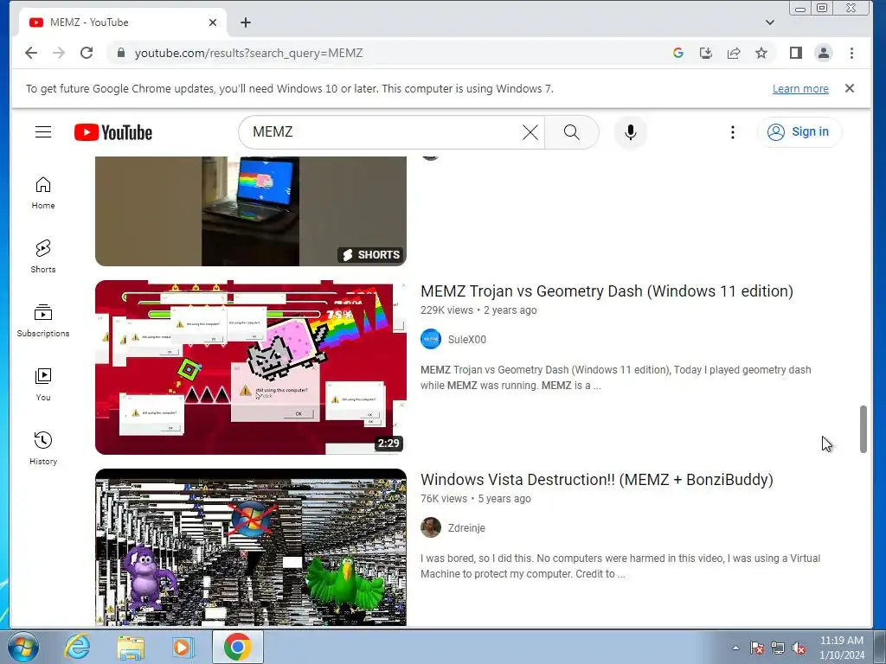Show hidden system tray icons
The image size is (886, 664).
(x=735, y=648)
